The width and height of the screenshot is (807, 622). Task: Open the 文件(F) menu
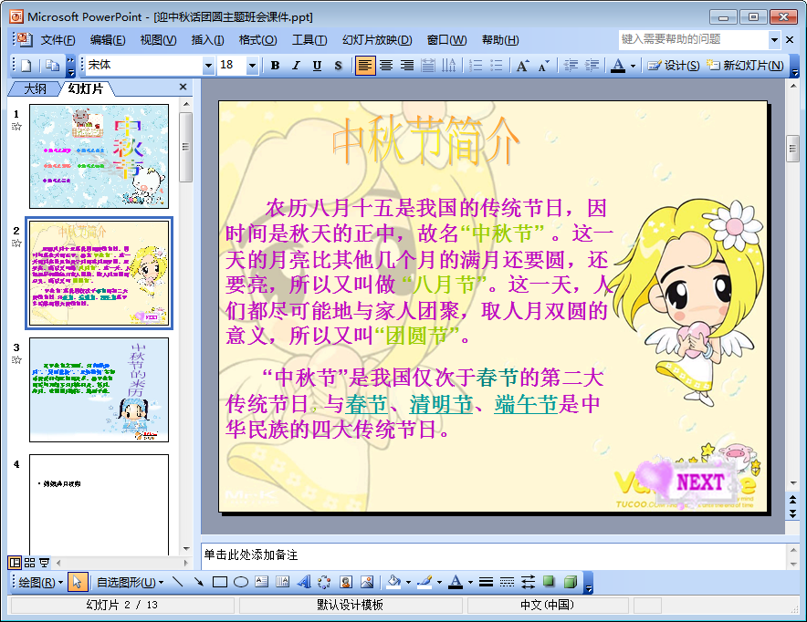58,40
